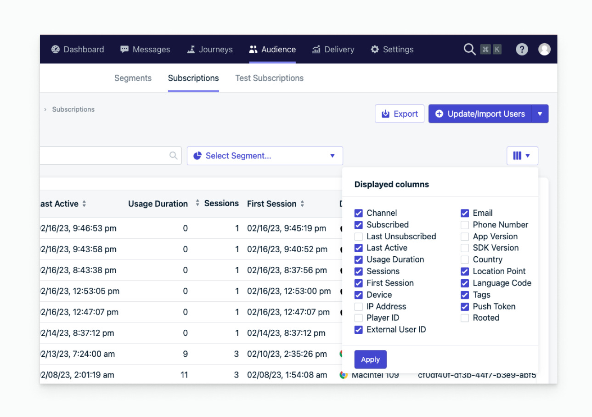Open the Select Segment dropdown
This screenshot has height=417, width=592.
click(265, 156)
